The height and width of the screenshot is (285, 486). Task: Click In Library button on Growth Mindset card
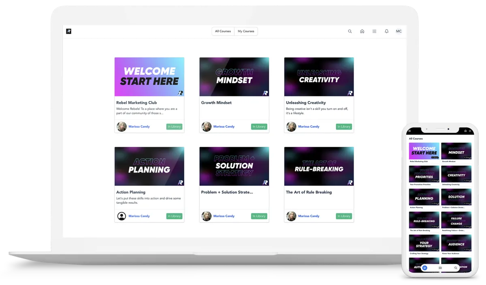(259, 127)
